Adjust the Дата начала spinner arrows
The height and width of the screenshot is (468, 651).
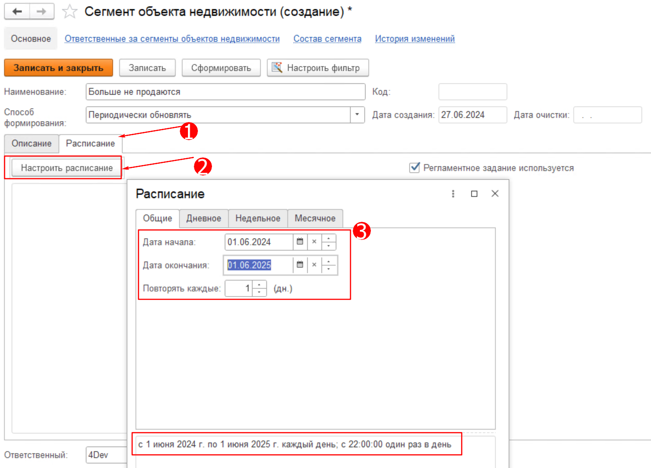click(x=329, y=242)
